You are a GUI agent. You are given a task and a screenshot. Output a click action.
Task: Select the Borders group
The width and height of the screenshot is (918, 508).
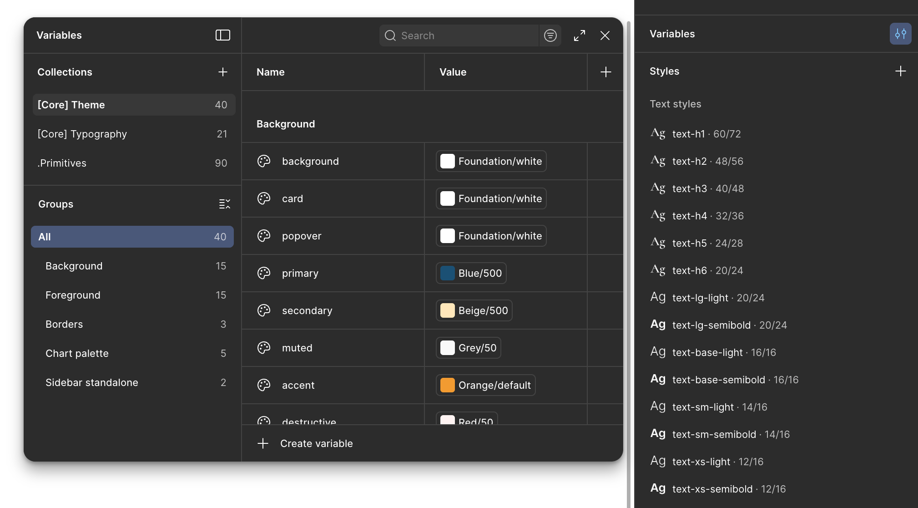[64, 324]
